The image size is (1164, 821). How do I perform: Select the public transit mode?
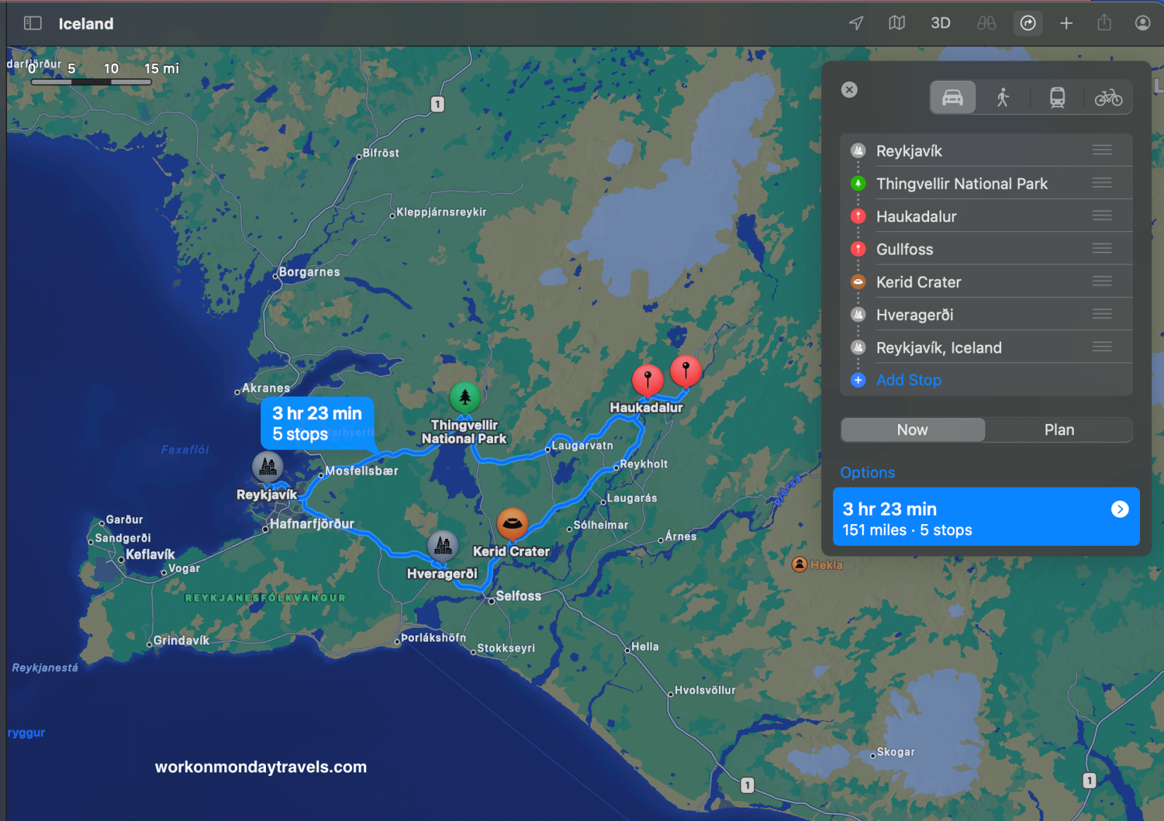coord(1057,97)
